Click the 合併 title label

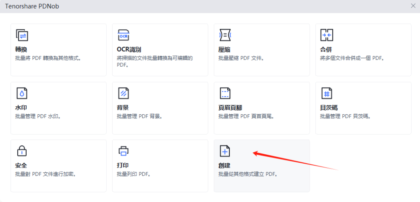326,50
